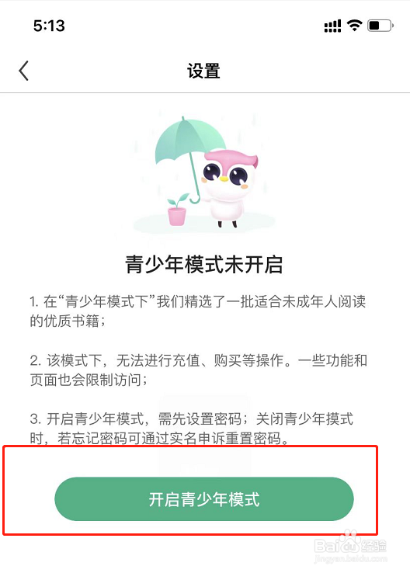The width and height of the screenshot is (410, 573).
Task: Tap the cellular signal bars icon
Action: click(332, 26)
